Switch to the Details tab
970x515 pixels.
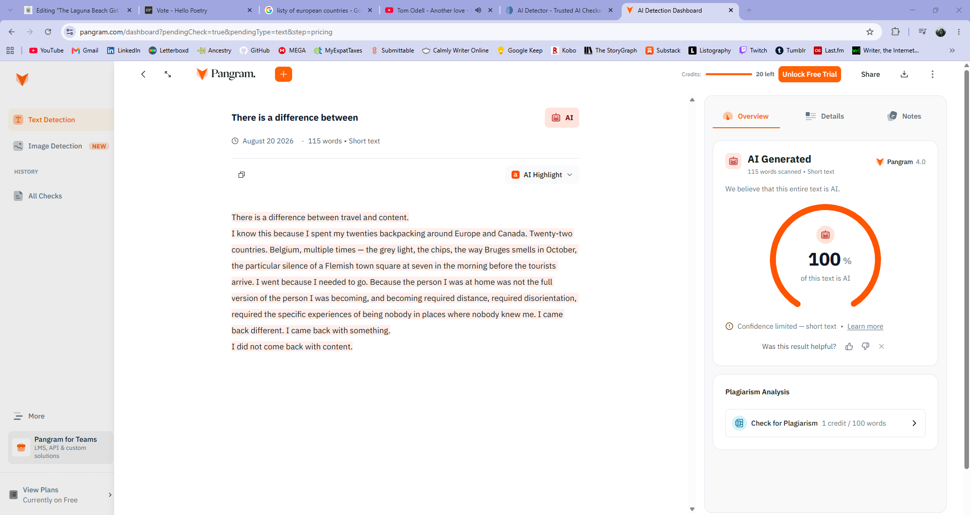pyautogui.click(x=825, y=116)
